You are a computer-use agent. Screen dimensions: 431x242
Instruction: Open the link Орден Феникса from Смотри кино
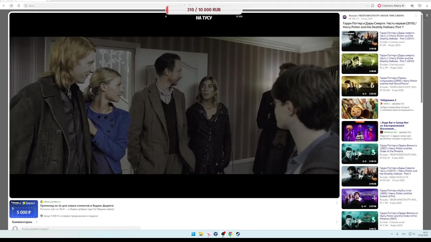coord(399,216)
